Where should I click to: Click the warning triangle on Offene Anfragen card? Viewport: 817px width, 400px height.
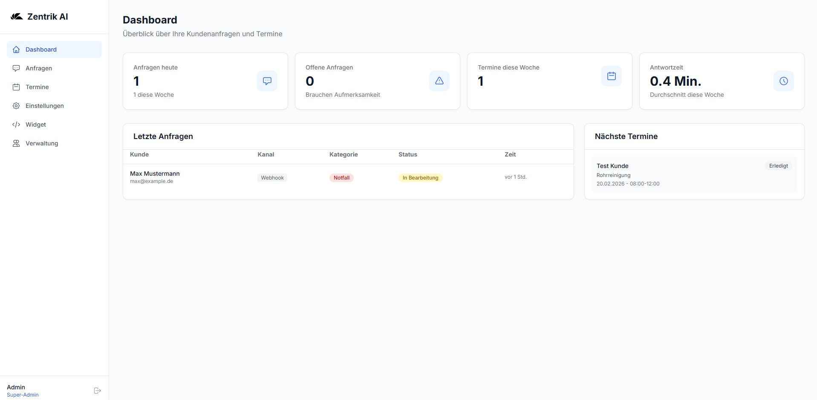coord(439,81)
